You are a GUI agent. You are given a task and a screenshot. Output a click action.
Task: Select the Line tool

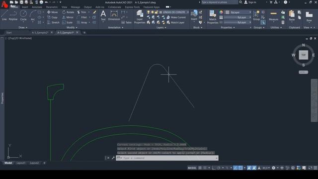pos(4,15)
